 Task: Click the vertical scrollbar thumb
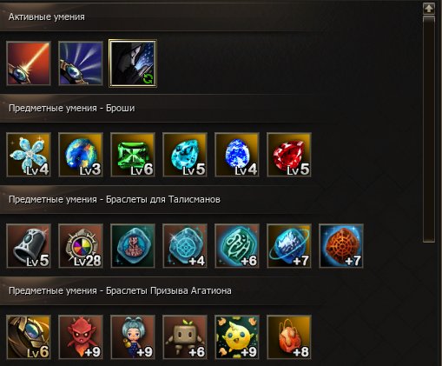tap(429, 129)
